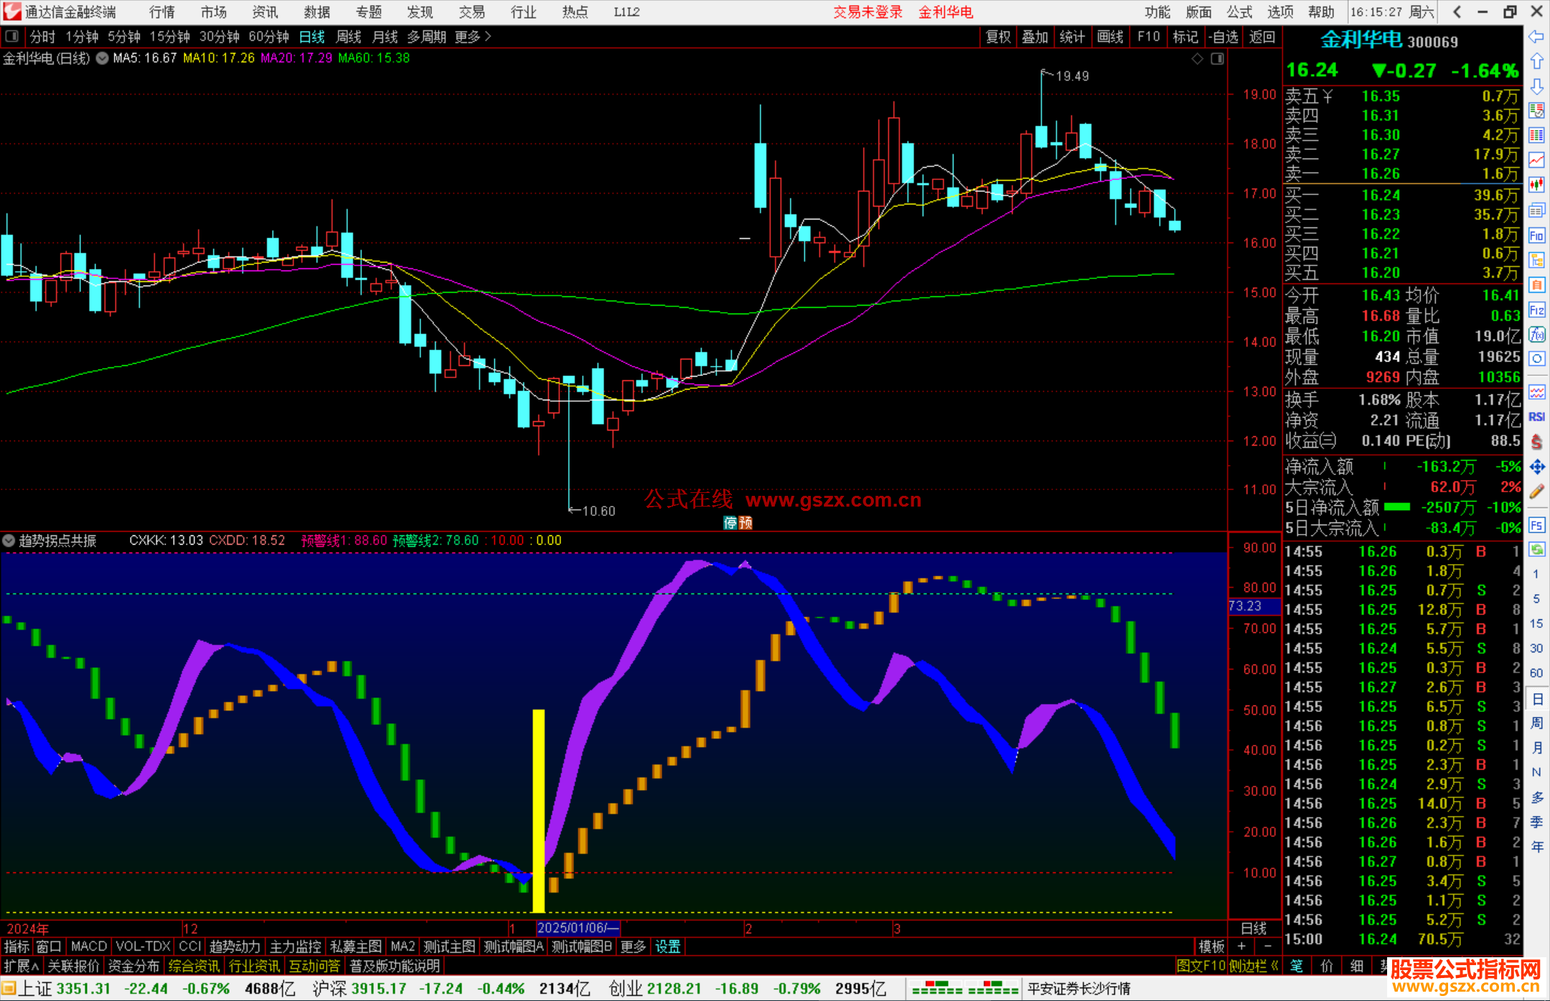Click the 统计 statistics button

pos(1073,37)
